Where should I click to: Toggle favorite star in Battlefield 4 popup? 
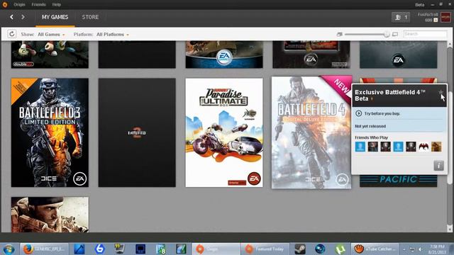[441, 92]
